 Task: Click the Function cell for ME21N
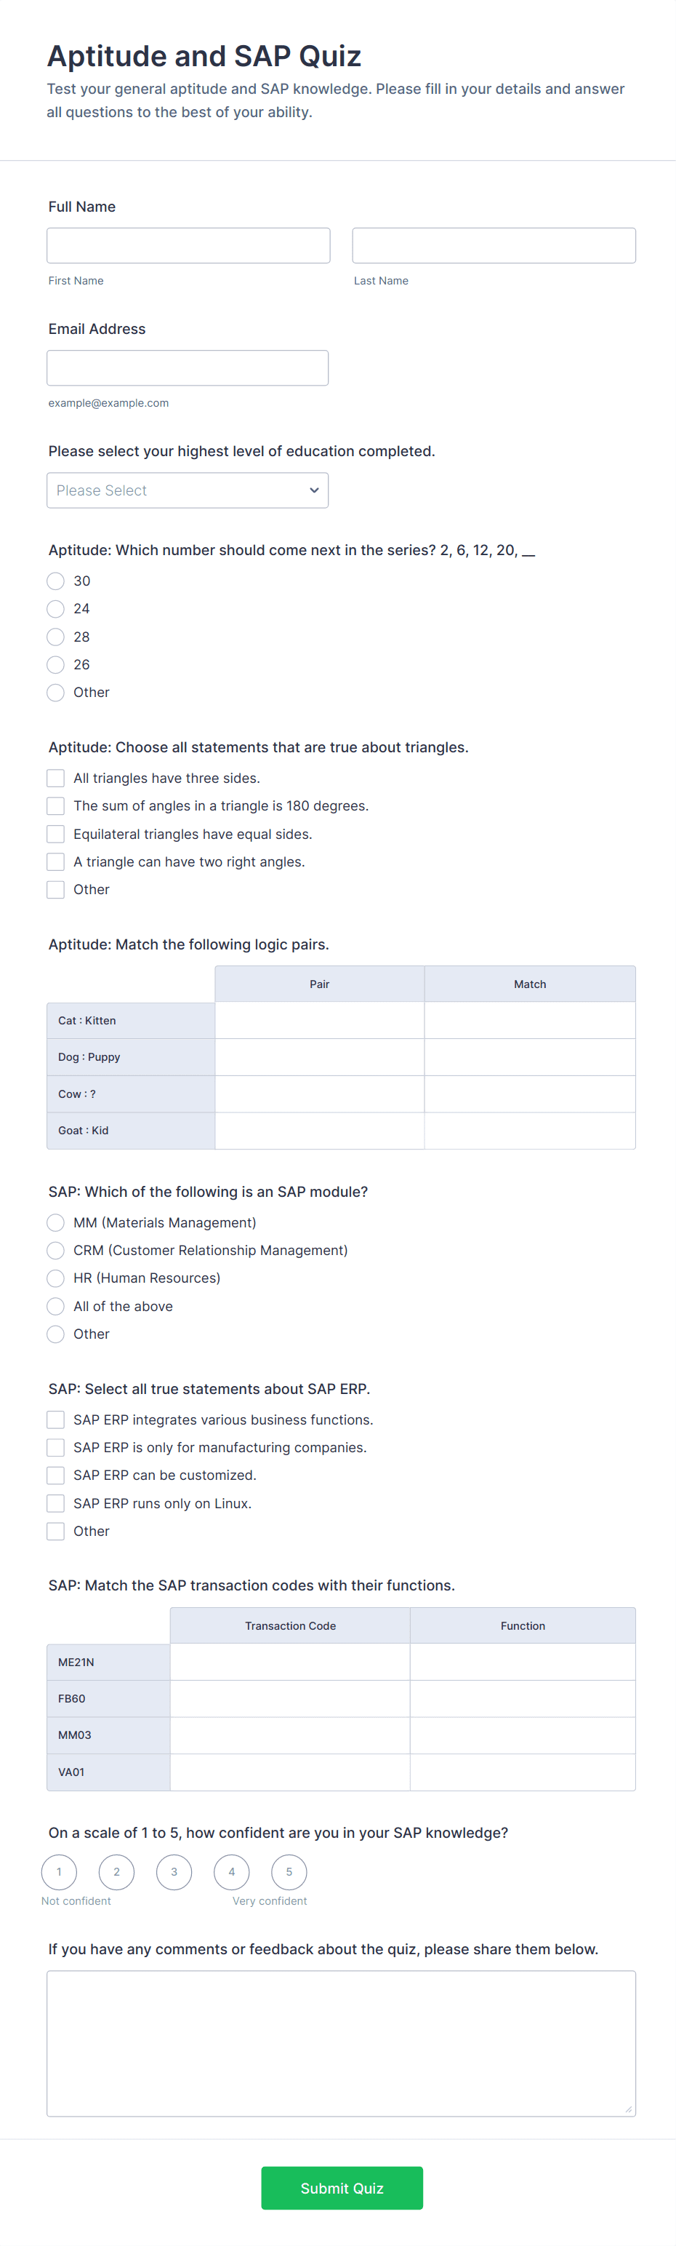point(523,1662)
